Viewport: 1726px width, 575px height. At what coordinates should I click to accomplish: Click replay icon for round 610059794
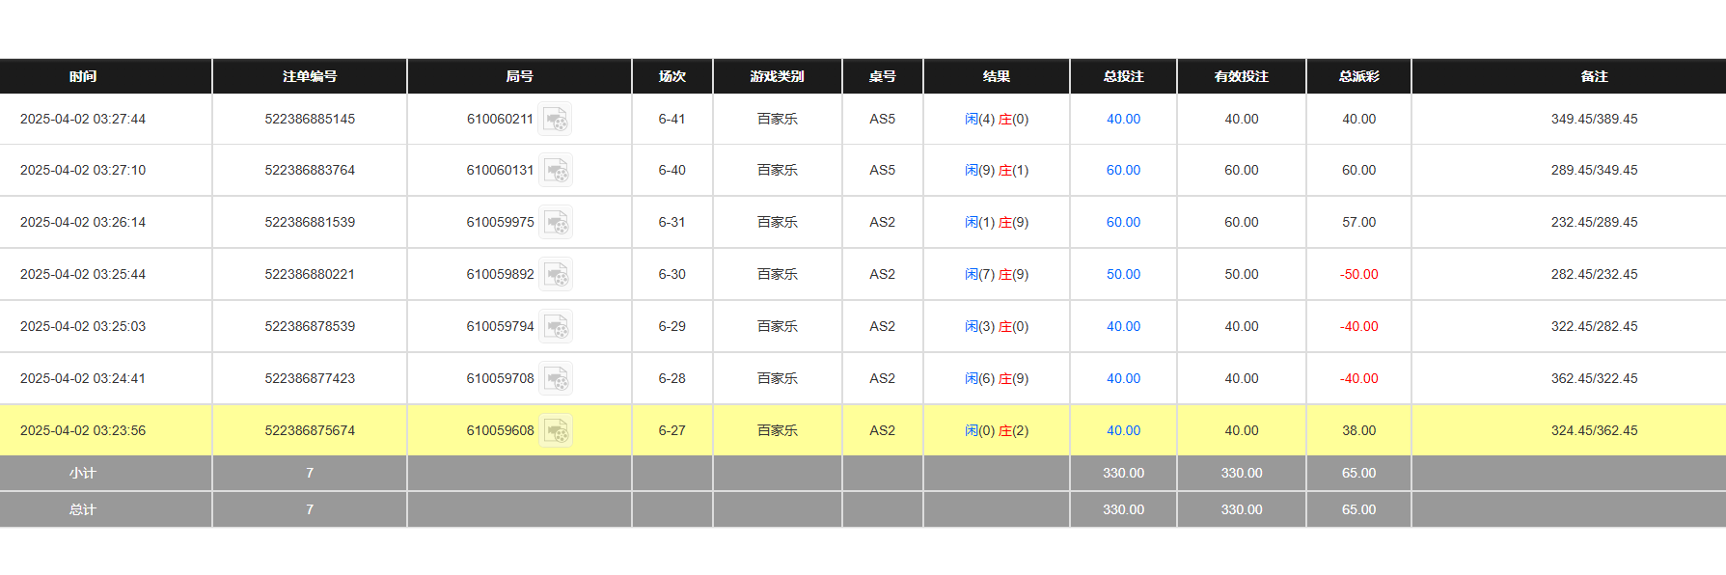(555, 327)
